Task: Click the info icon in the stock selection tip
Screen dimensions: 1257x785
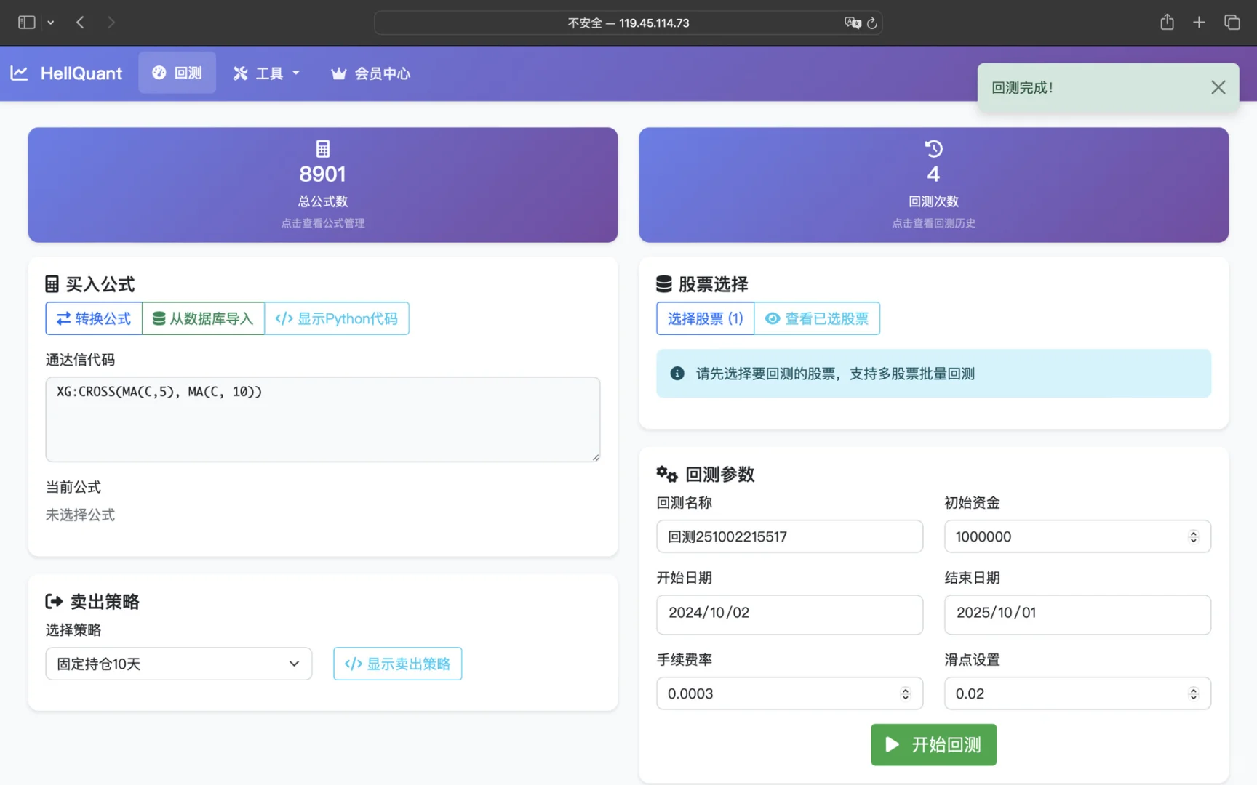Action: pyautogui.click(x=677, y=373)
